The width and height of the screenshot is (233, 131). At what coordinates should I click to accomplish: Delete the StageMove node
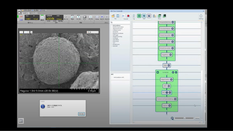click(170, 55)
